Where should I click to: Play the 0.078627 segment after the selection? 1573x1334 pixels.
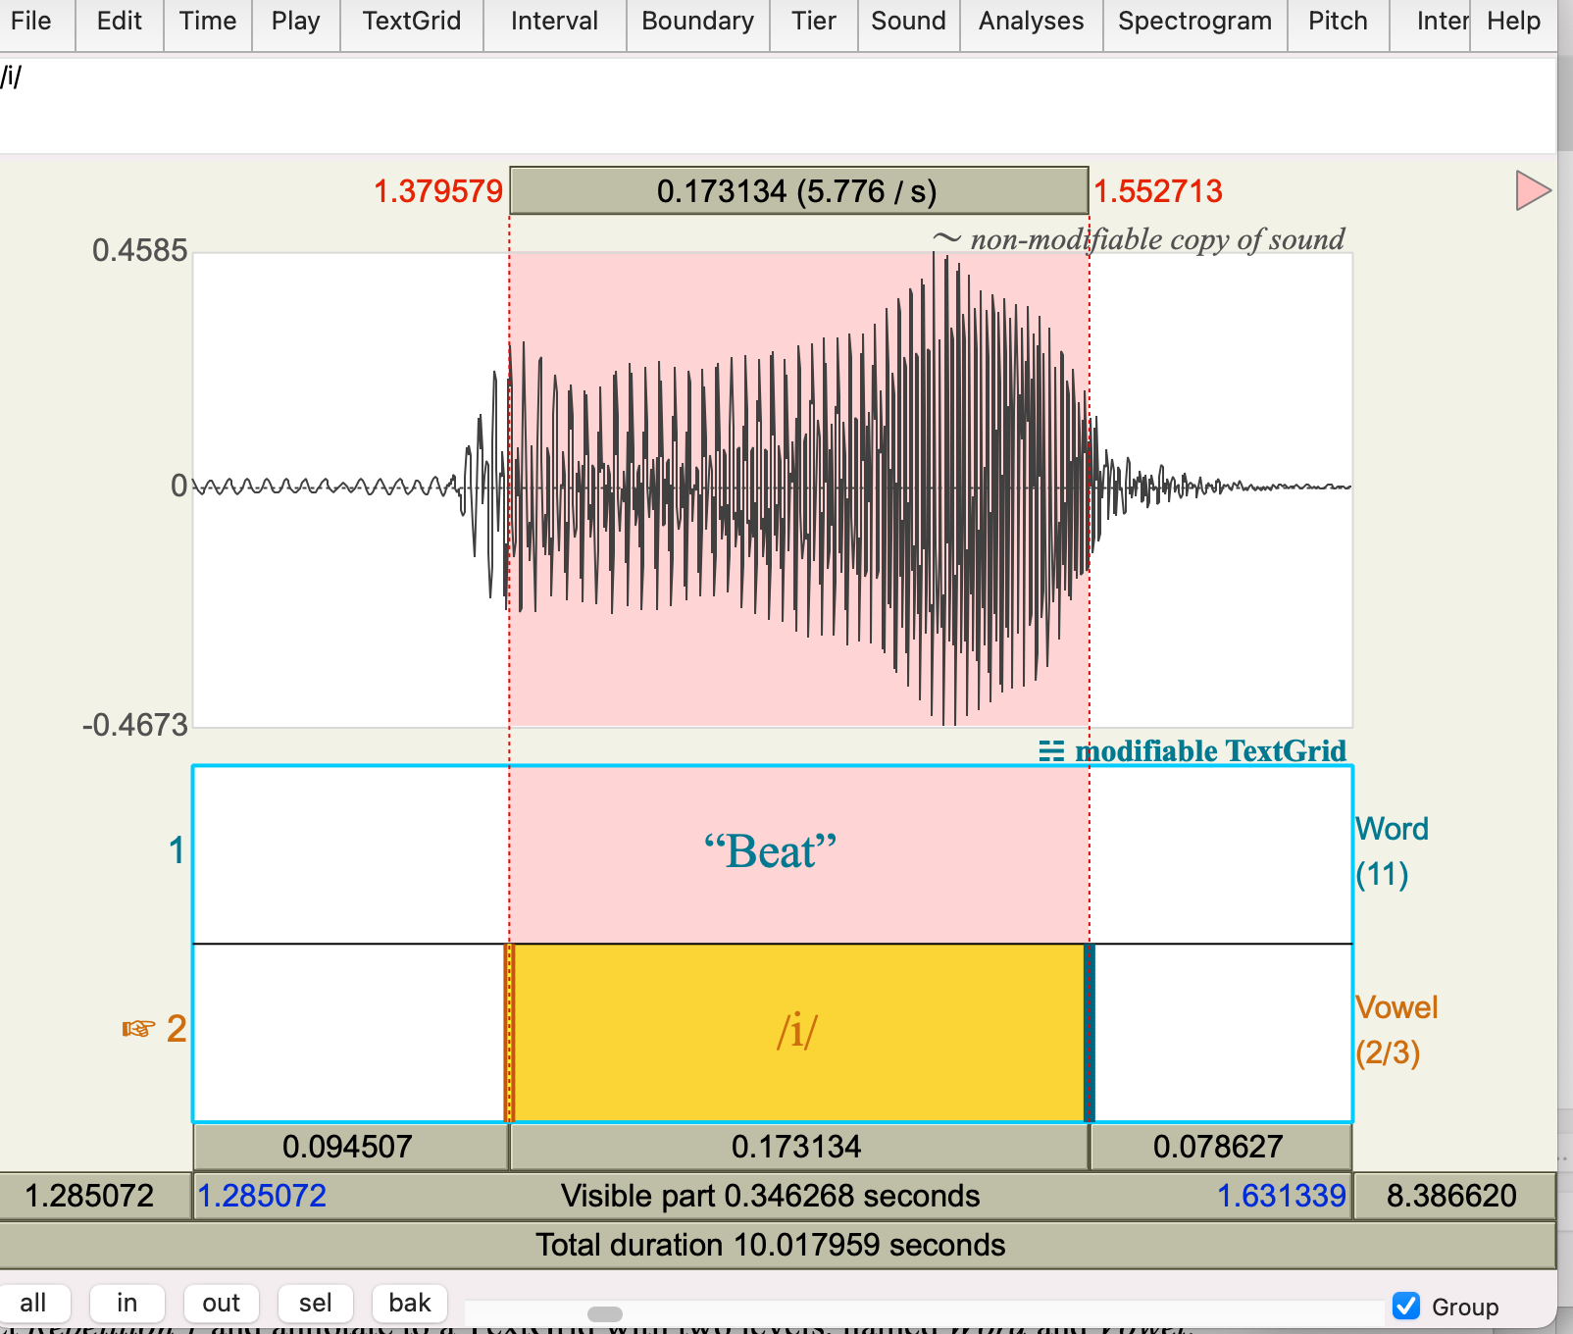pos(1221,1147)
